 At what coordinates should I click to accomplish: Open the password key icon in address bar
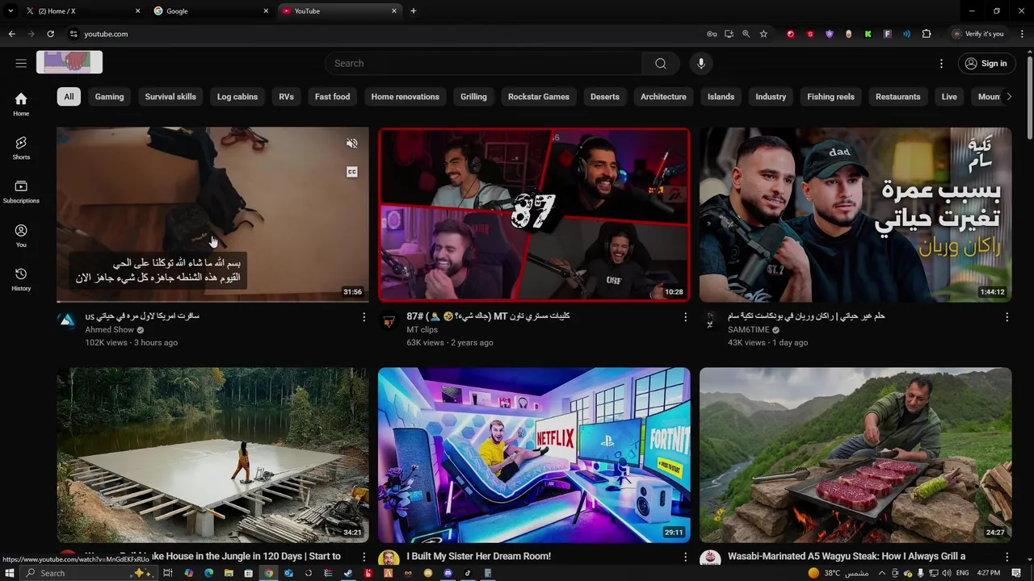click(712, 34)
